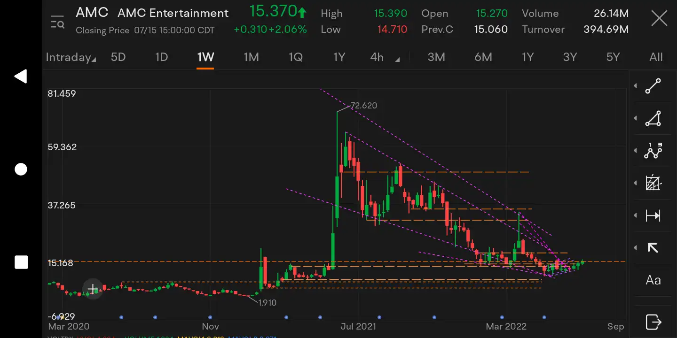Switch to the 1D candle tab

click(x=161, y=57)
